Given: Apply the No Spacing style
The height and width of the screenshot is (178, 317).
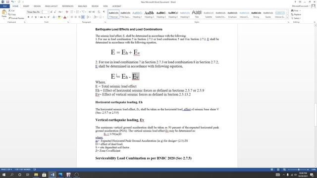Looking at the screenshot, I should (125, 14).
